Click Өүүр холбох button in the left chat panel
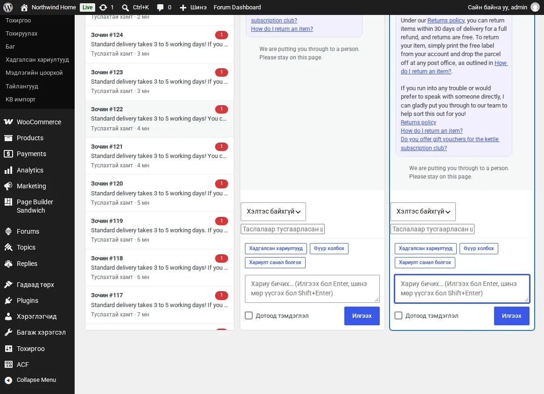The image size is (544, 394). [x=329, y=249]
